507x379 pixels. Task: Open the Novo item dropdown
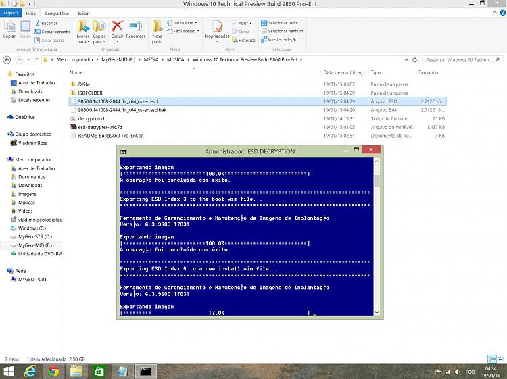[182, 23]
